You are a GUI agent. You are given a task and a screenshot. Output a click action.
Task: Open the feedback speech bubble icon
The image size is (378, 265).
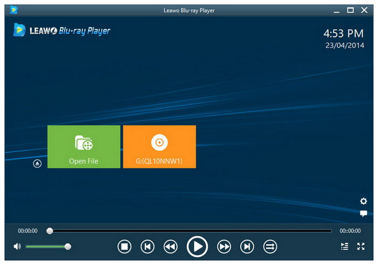click(363, 213)
